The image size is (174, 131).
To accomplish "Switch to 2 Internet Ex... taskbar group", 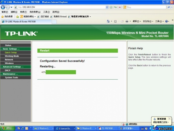I will 65,129.
